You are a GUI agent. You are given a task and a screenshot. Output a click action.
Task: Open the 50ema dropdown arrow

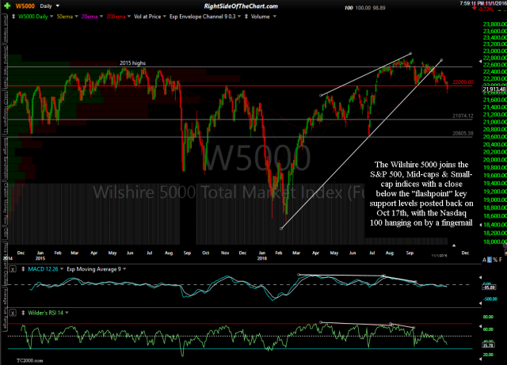click(x=77, y=17)
